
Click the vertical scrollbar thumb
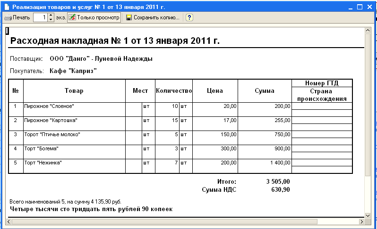(x=368, y=105)
